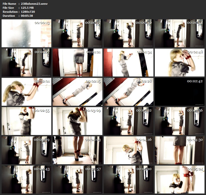Click the 00:02:01 thumbnail
The image size is (206, 195).
pyautogui.click(x=26, y=92)
